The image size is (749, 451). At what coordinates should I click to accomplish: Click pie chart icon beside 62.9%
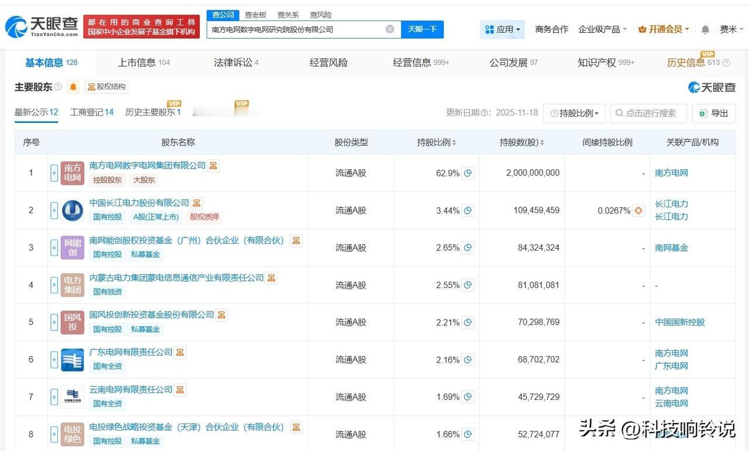(x=468, y=173)
